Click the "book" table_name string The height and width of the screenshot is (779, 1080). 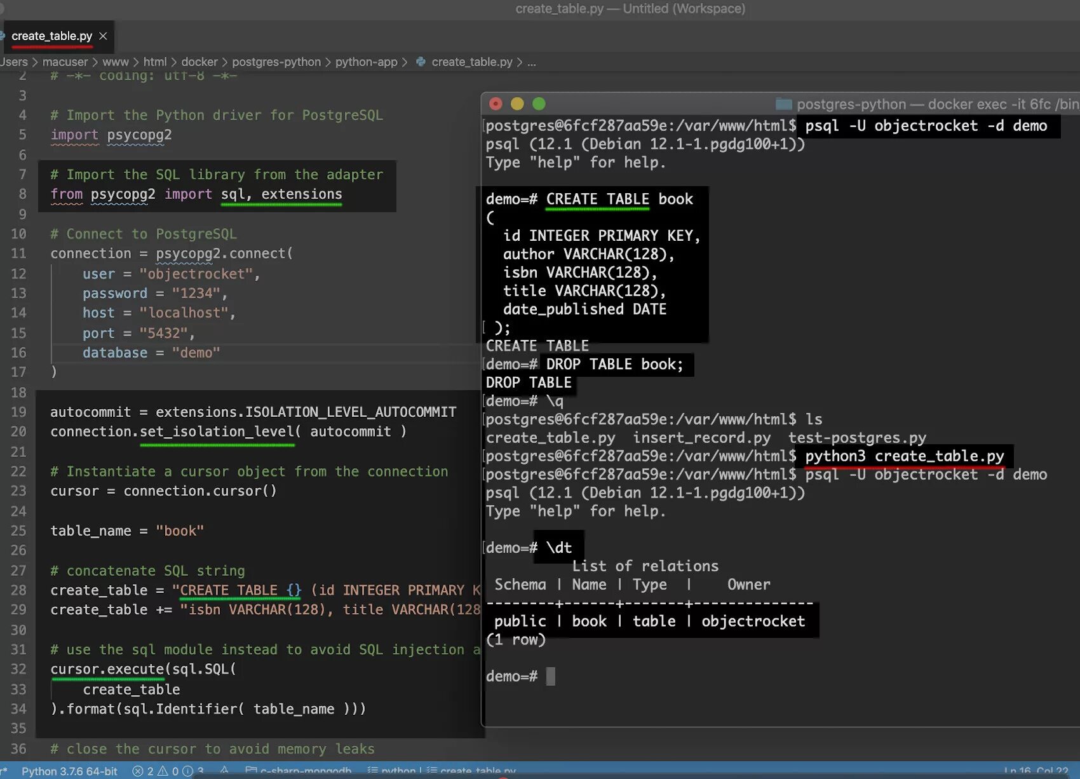click(x=180, y=531)
